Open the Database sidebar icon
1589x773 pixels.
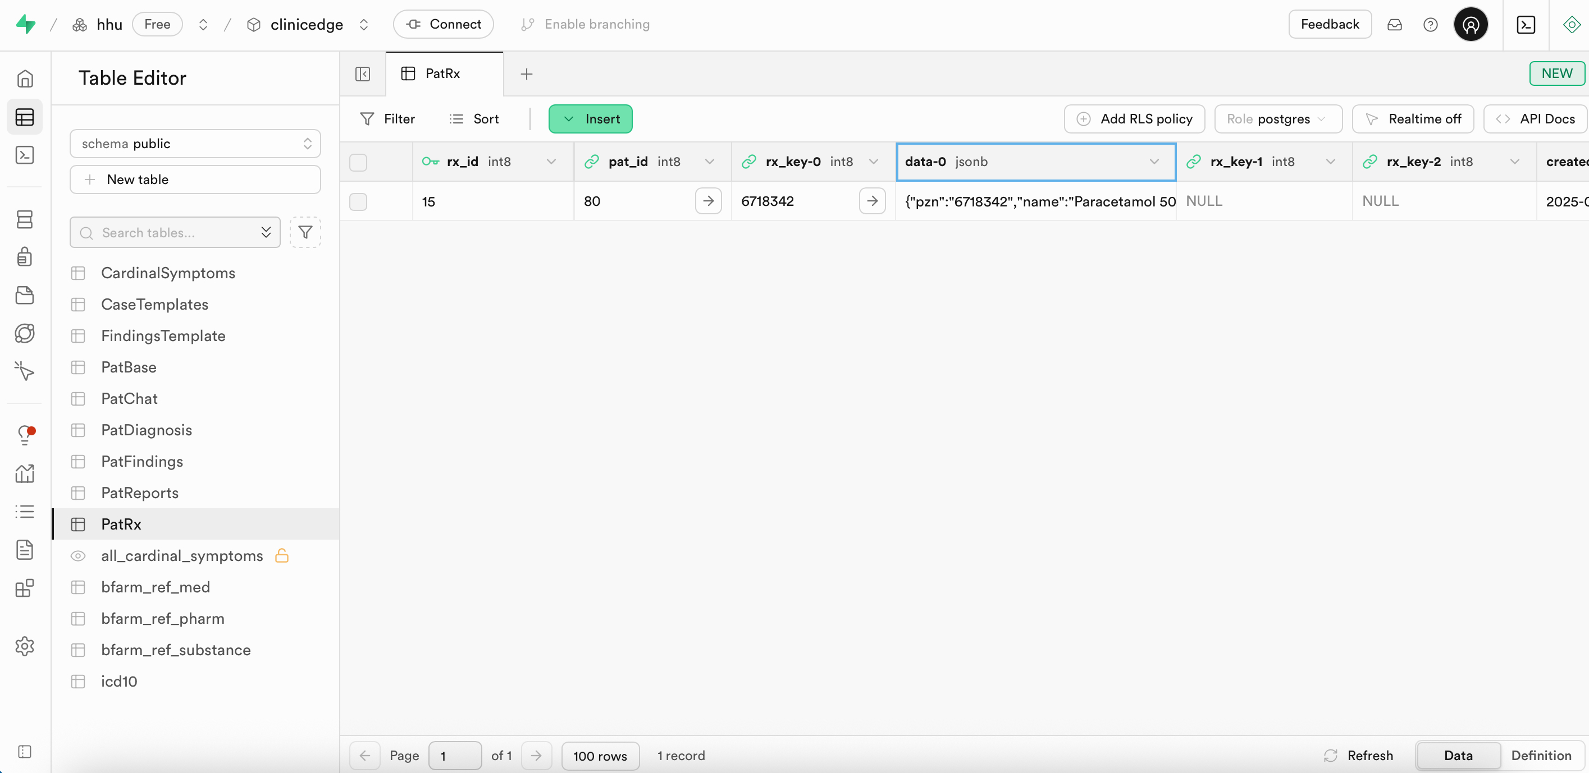click(x=25, y=219)
